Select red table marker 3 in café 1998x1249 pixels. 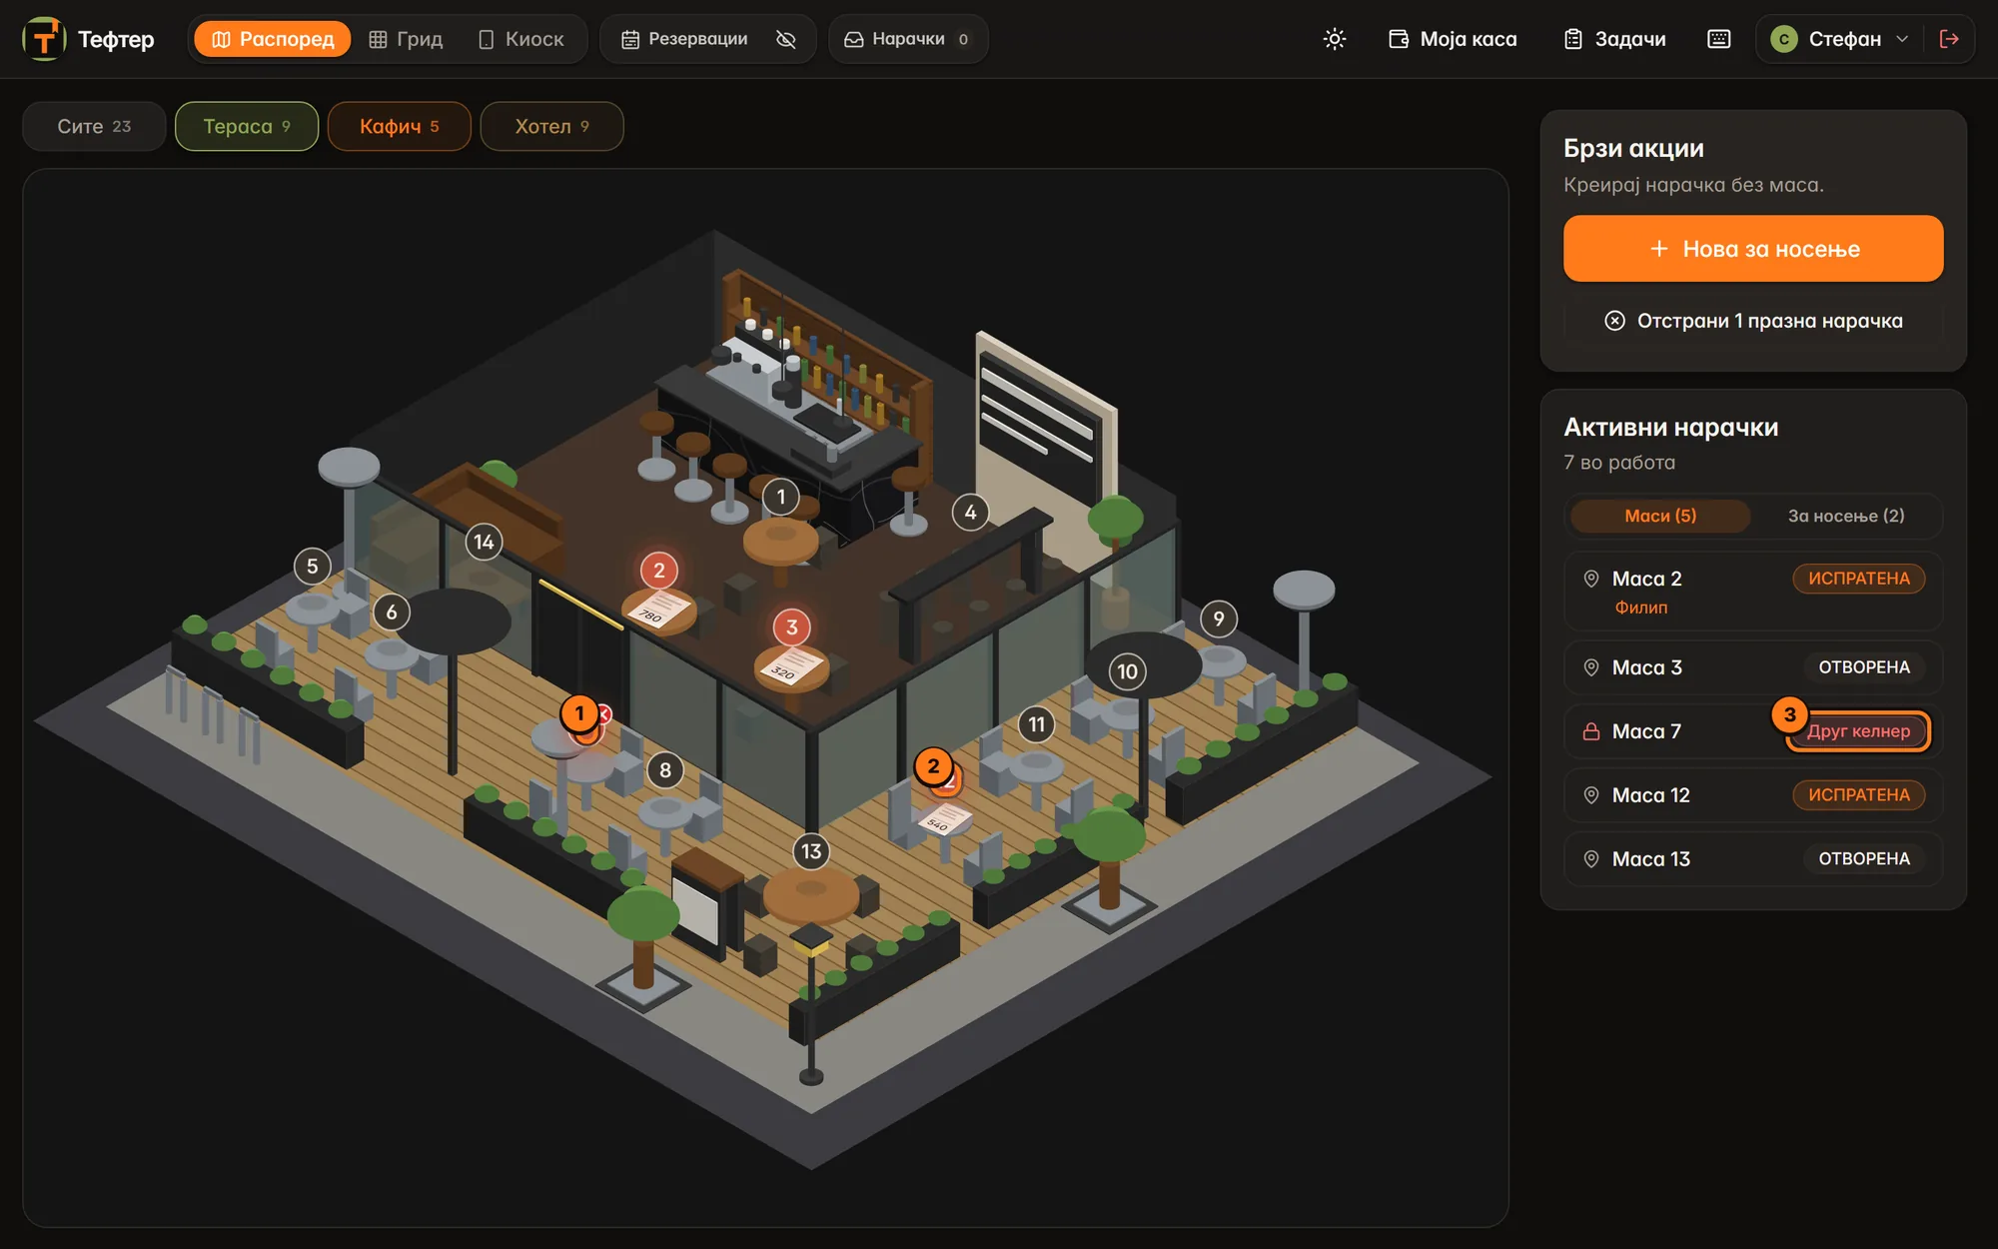[x=792, y=627]
